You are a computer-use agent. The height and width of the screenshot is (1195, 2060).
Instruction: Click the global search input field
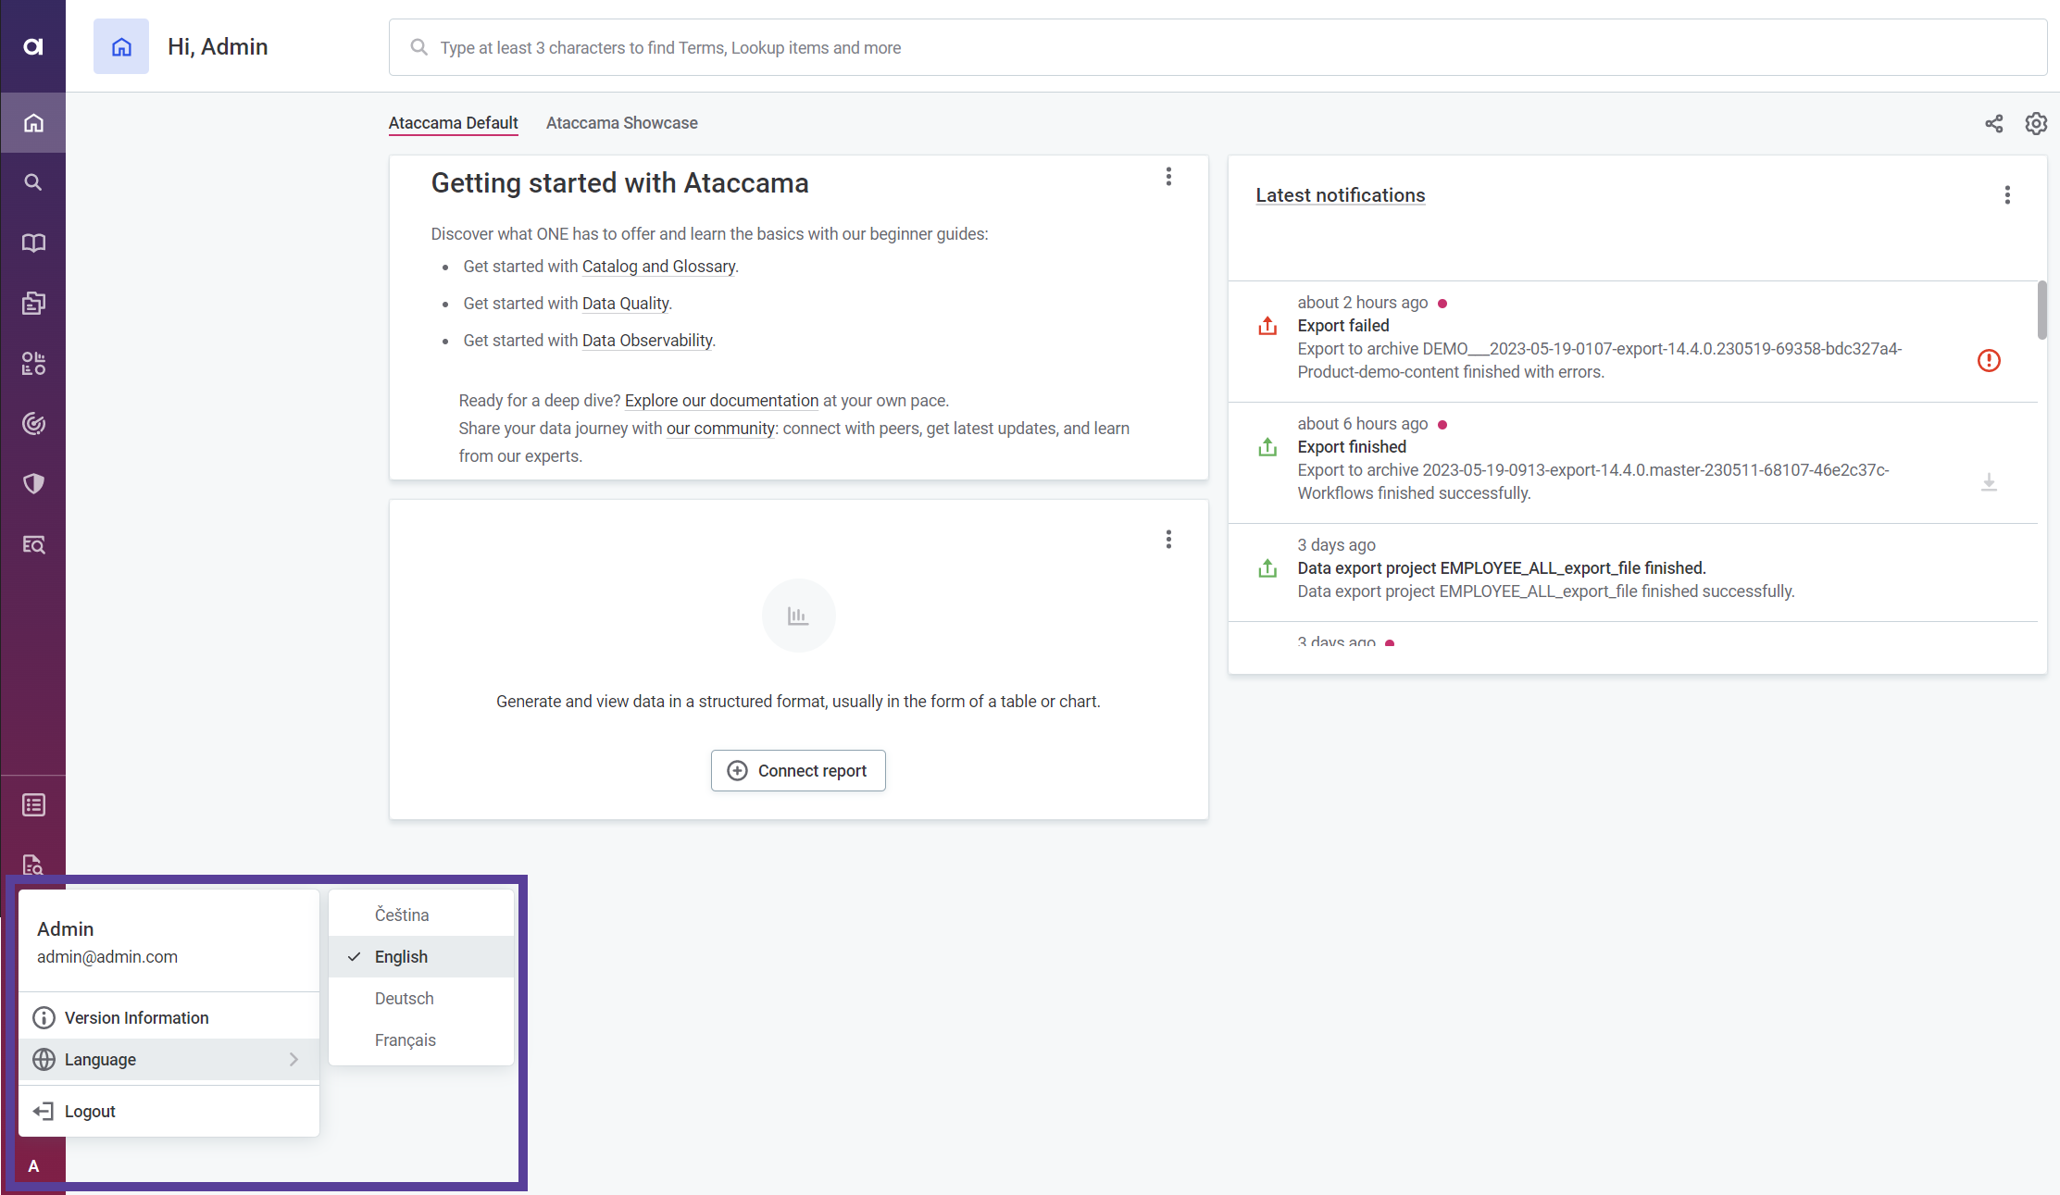[1217, 47]
